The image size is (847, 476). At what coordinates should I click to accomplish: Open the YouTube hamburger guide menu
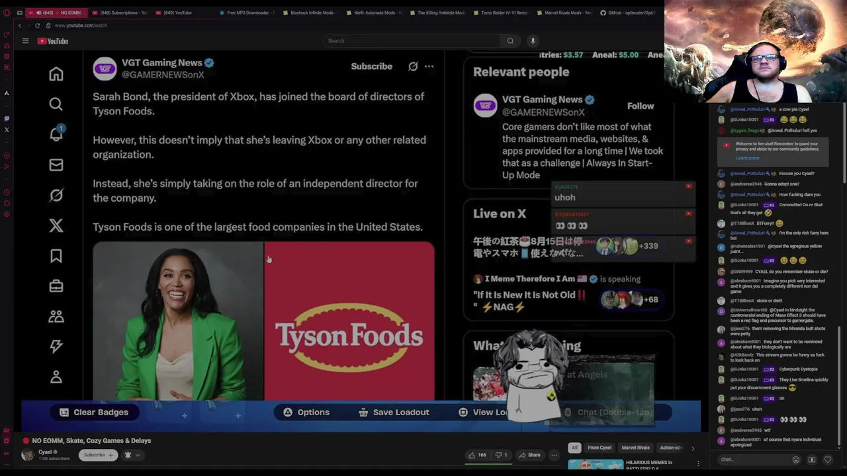coord(25,41)
